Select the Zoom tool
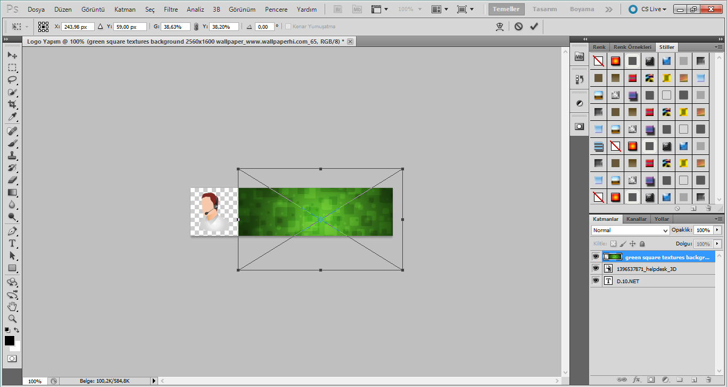 (x=12, y=319)
